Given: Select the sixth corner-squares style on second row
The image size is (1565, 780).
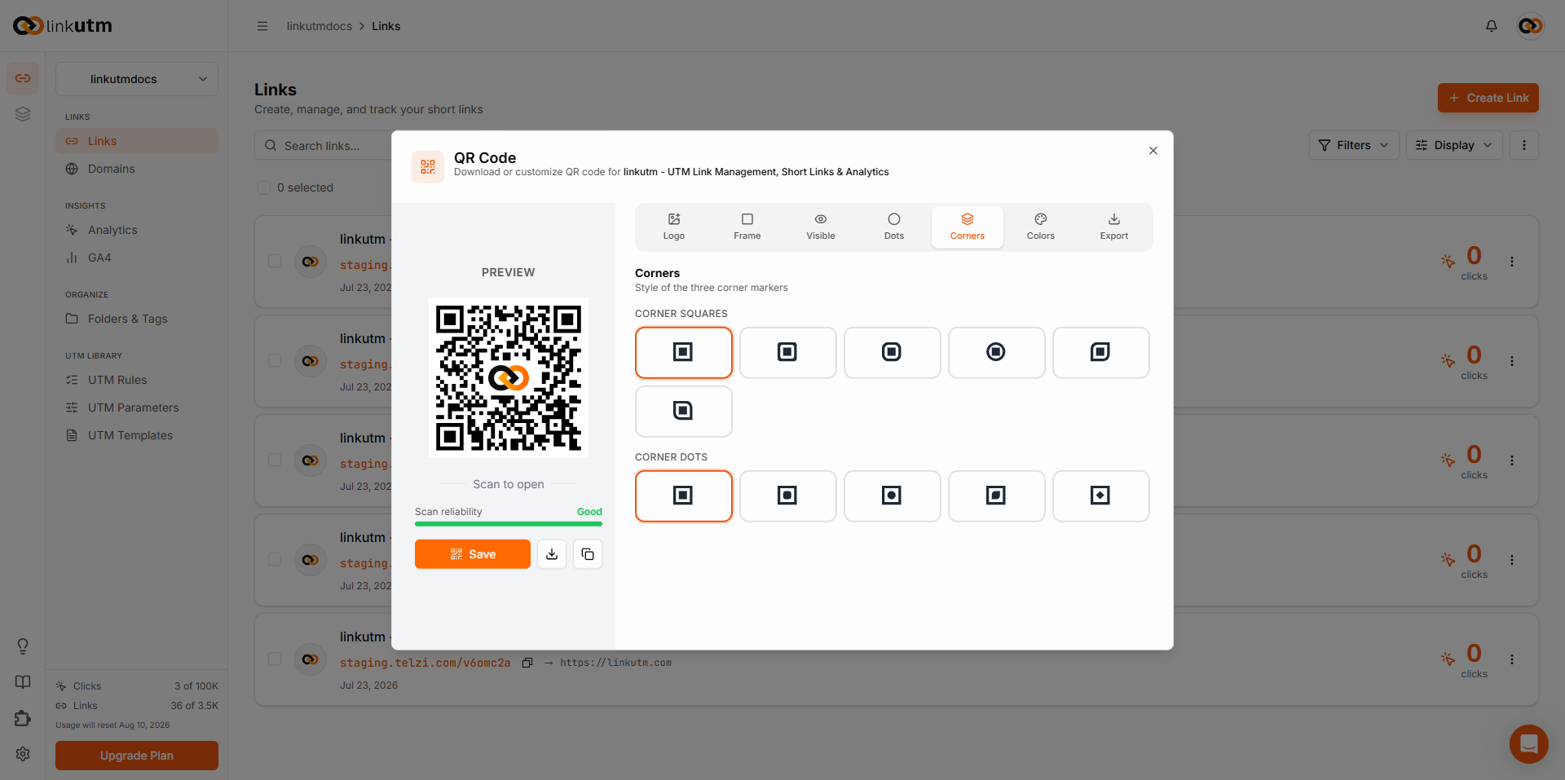Looking at the screenshot, I should [683, 411].
